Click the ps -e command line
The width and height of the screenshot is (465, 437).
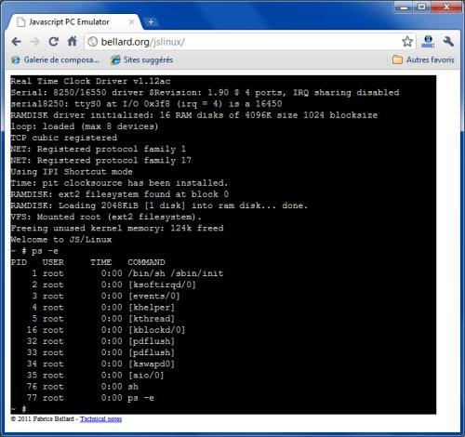point(34,251)
